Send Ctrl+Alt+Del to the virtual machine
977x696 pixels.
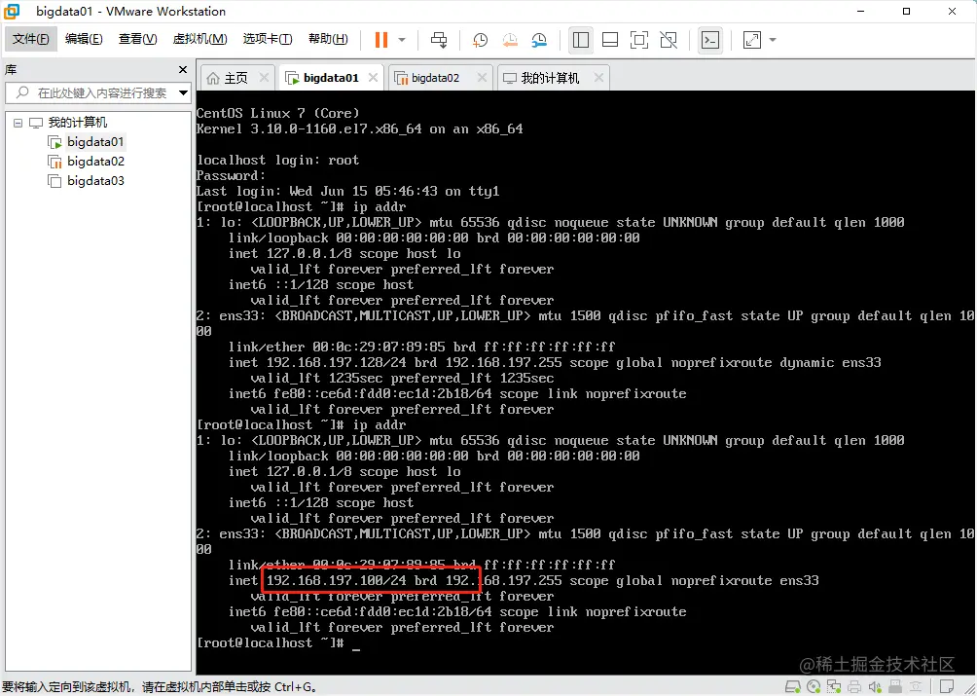pyautogui.click(x=439, y=40)
